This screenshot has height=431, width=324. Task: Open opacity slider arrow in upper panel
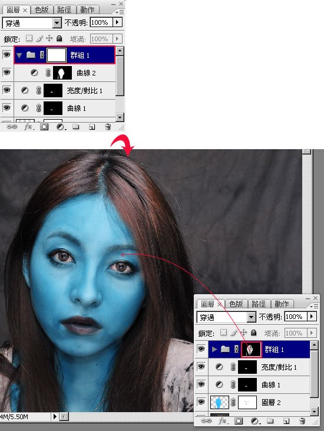pos(117,22)
